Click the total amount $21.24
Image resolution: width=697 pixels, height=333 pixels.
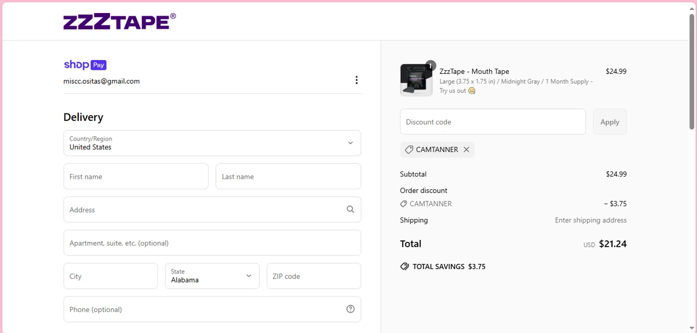coord(613,244)
